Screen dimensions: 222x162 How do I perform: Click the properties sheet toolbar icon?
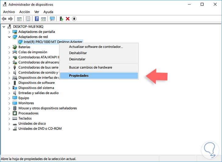click(x=28, y=19)
